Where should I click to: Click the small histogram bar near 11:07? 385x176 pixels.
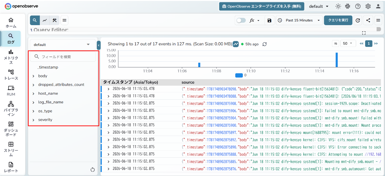pyautogui.click(x=199, y=65)
